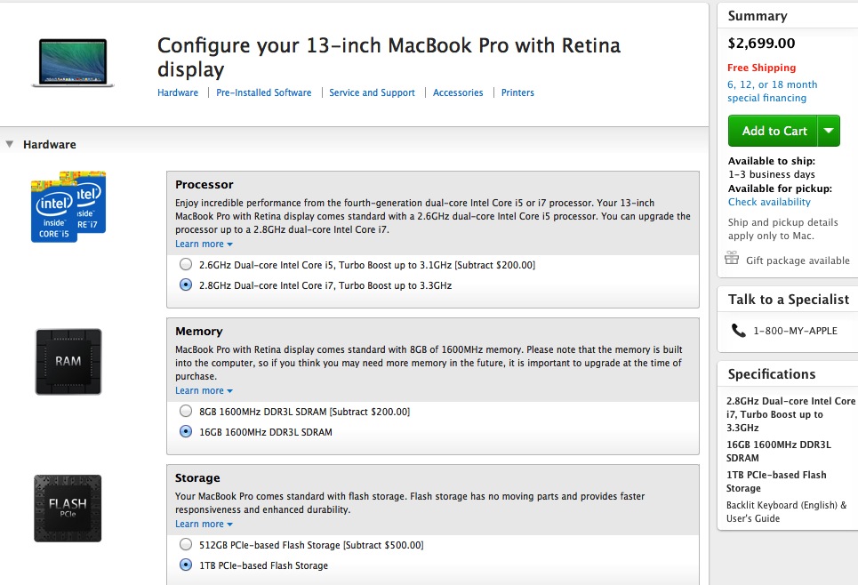Select the 2.6GHz Core i5 processor option
This screenshot has width=858, height=585.
point(186,265)
